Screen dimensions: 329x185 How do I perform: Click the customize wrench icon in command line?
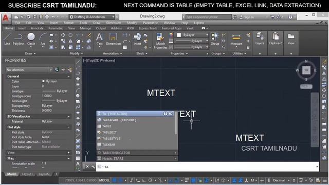coord(93,166)
